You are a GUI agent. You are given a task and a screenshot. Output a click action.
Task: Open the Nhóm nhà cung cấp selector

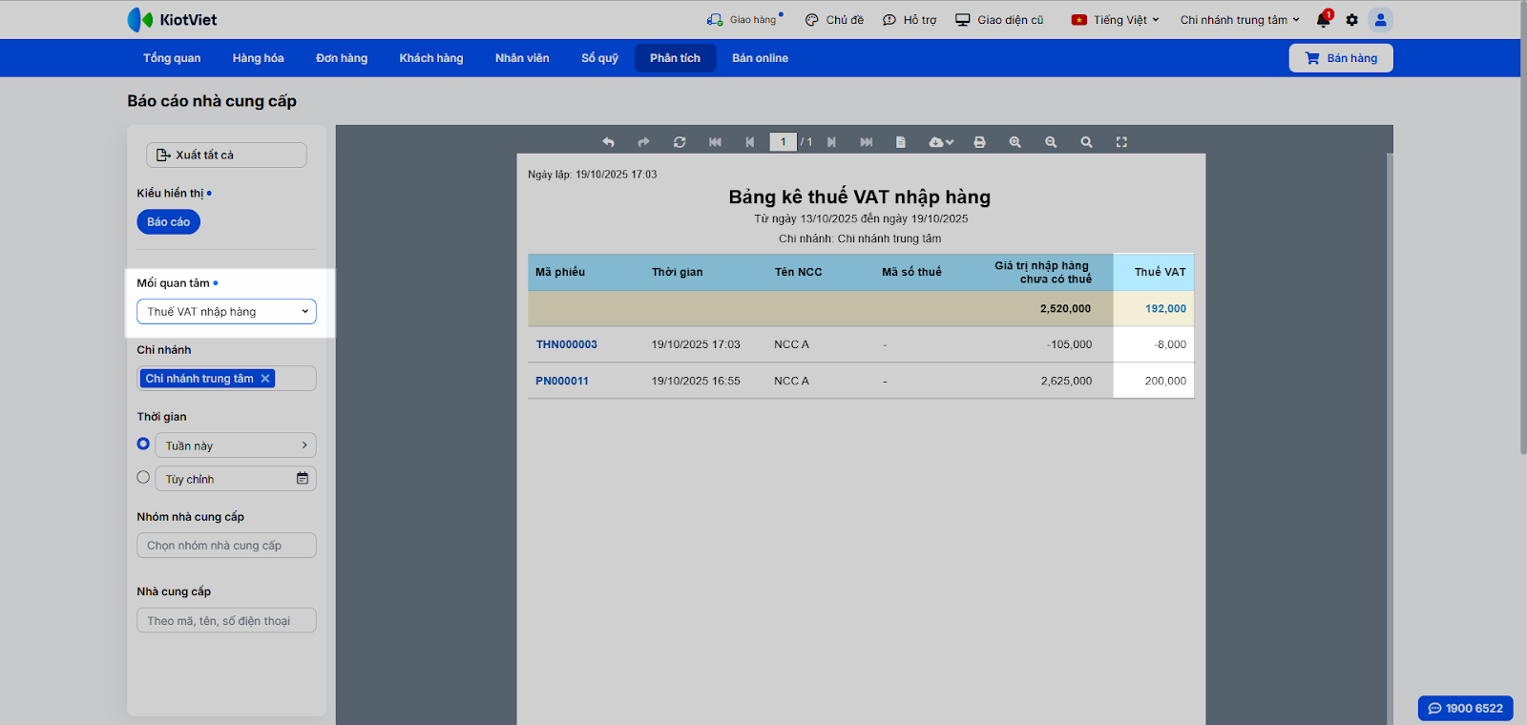pyautogui.click(x=226, y=546)
